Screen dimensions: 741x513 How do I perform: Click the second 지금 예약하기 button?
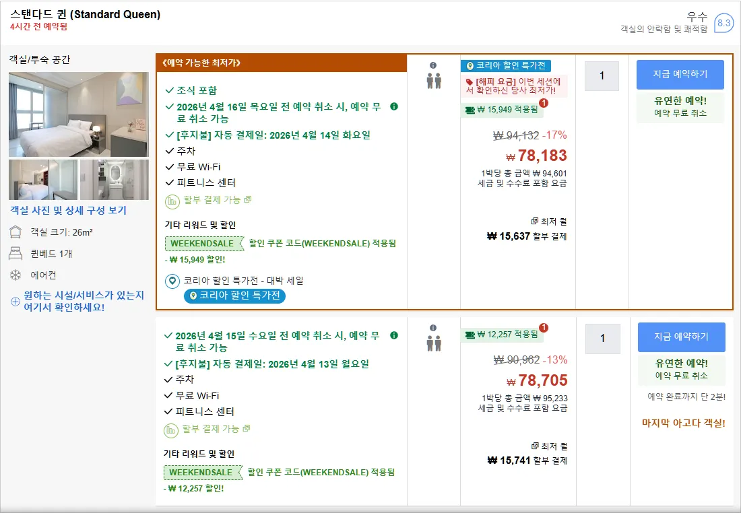pyautogui.click(x=682, y=337)
